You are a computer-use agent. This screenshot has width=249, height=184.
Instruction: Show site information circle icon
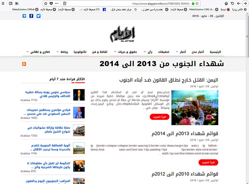click(x=197, y=3)
